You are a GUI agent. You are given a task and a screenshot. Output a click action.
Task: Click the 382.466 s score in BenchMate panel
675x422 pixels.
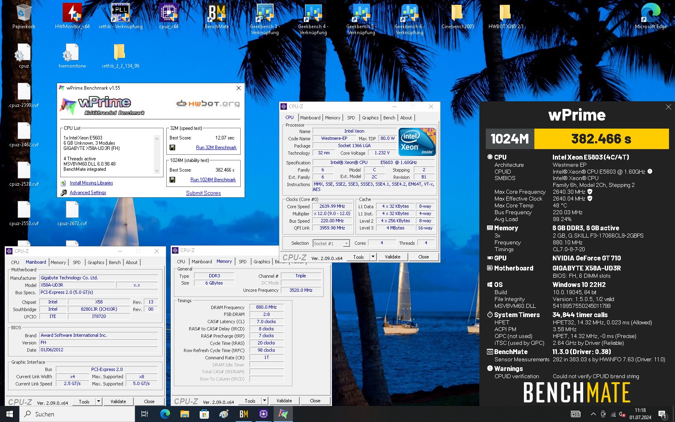(601, 139)
